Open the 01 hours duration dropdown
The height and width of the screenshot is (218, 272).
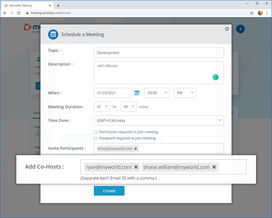[102, 107]
